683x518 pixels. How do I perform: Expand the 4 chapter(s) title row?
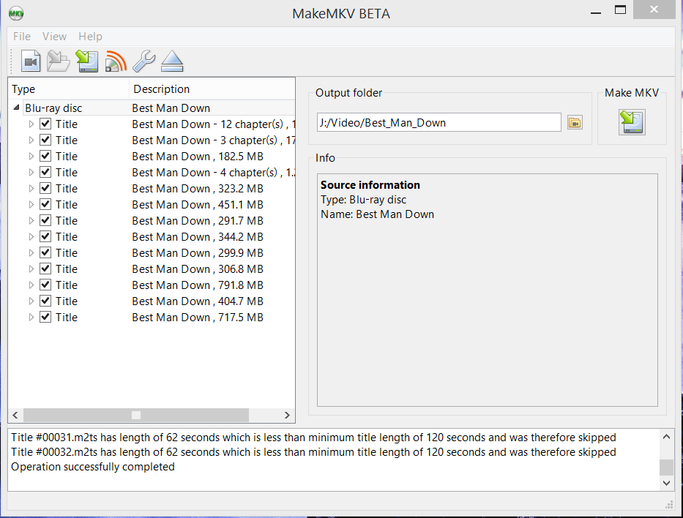[31, 173]
